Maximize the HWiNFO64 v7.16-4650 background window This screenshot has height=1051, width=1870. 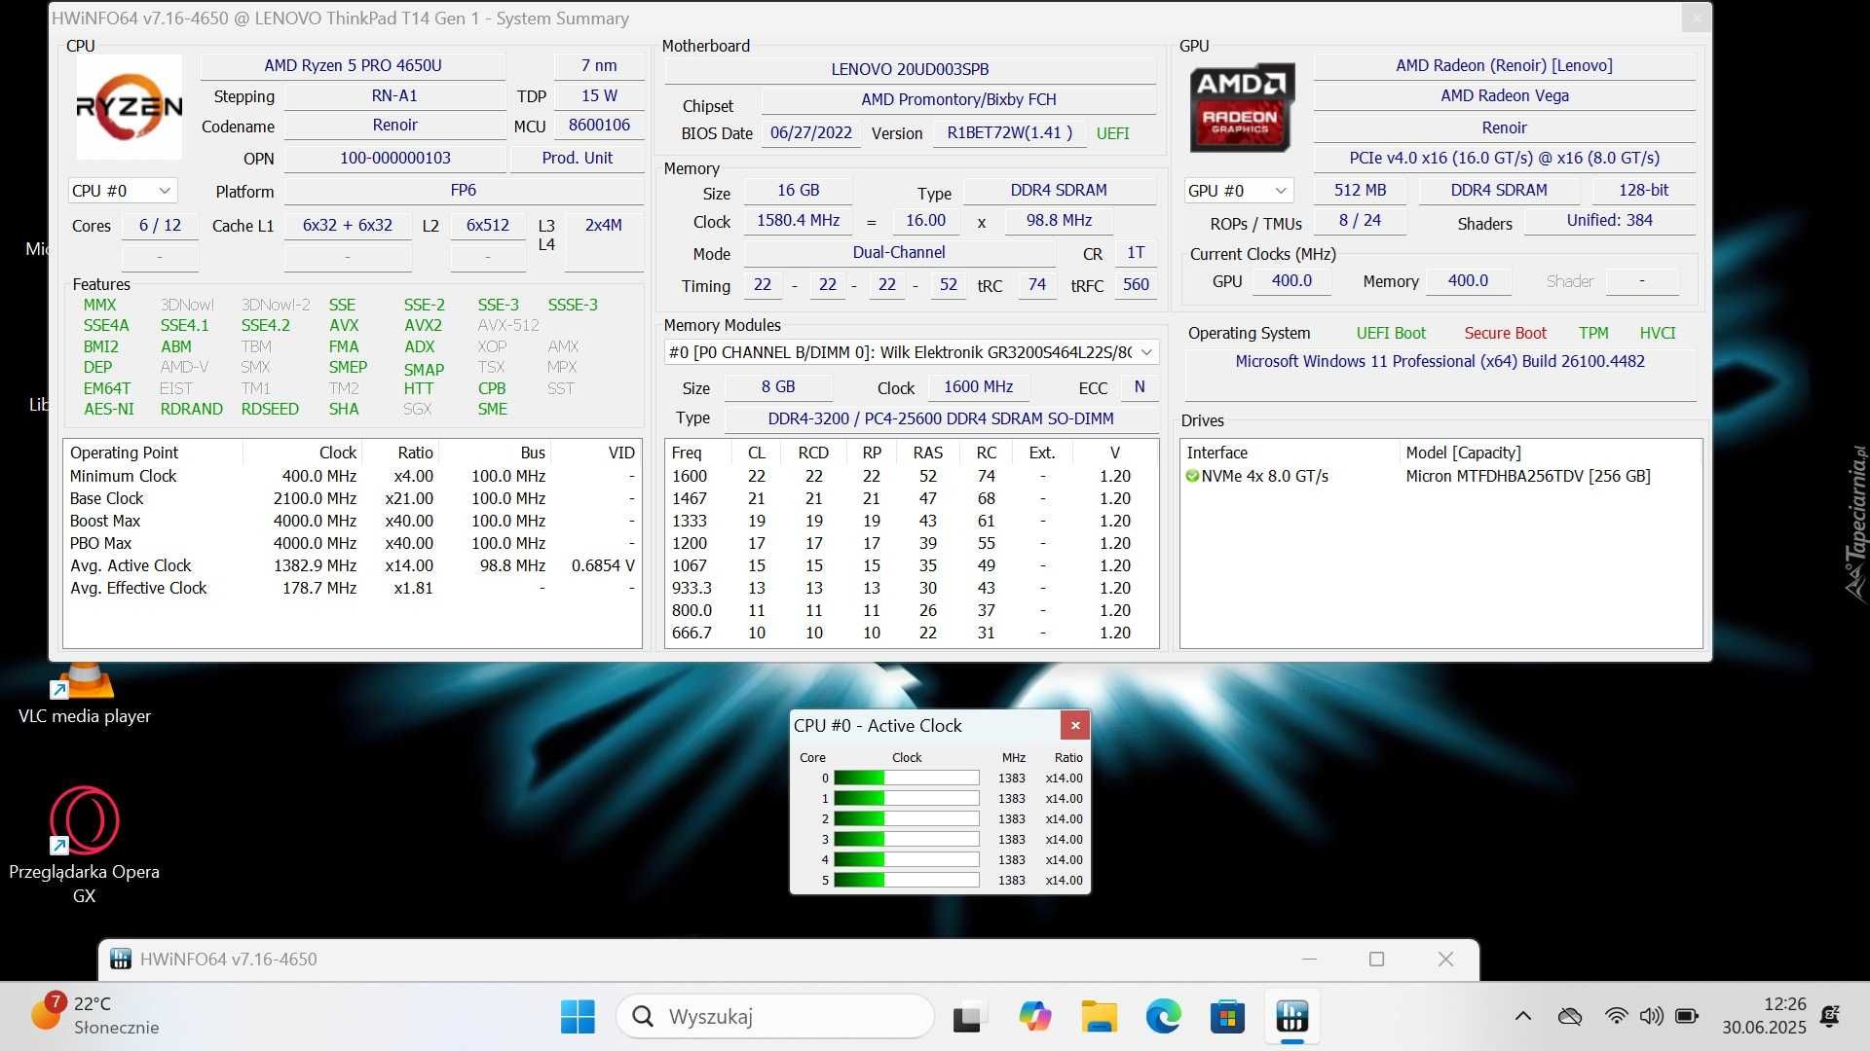[1376, 959]
